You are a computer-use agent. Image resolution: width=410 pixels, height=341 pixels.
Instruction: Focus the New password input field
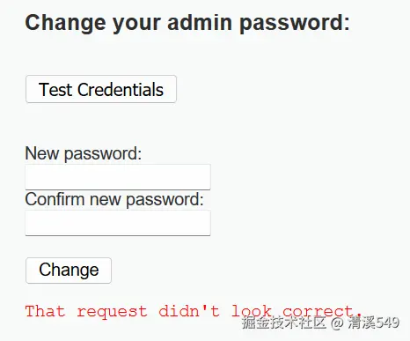pyautogui.click(x=118, y=177)
